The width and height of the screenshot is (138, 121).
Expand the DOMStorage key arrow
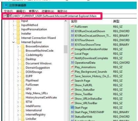[x=18, y=72]
